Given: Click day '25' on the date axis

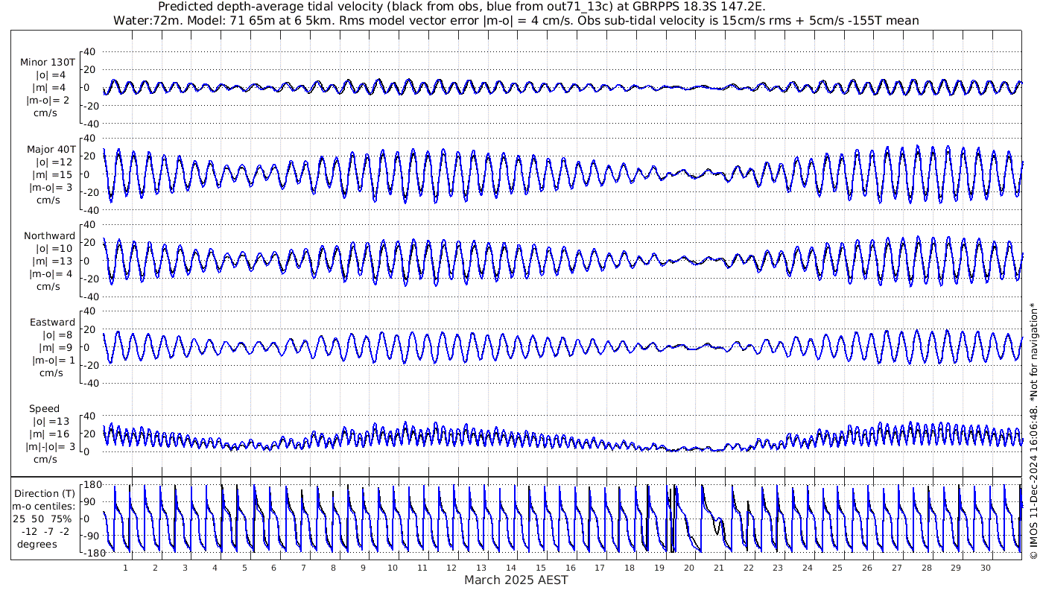Looking at the screenshot, I should (x=837, y=568).
